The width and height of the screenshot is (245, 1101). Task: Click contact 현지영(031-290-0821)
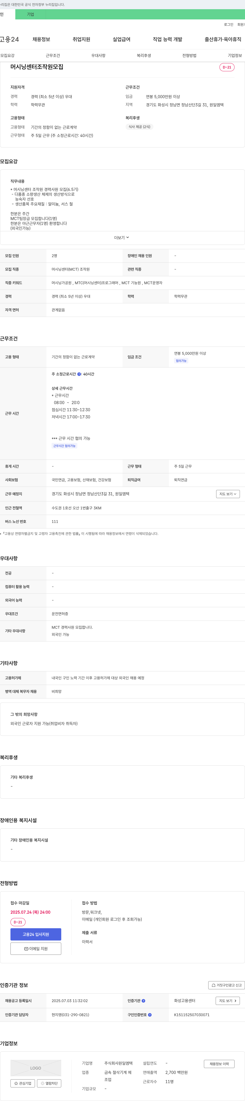pyautogui.click(x=70, y=1015)
